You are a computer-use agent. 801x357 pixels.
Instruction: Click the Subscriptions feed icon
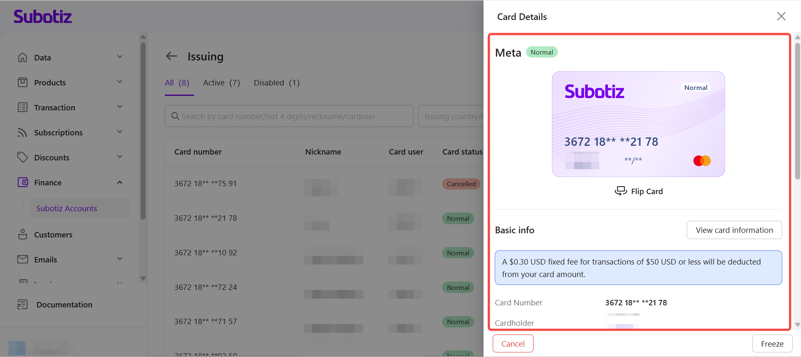pos(23,132)
